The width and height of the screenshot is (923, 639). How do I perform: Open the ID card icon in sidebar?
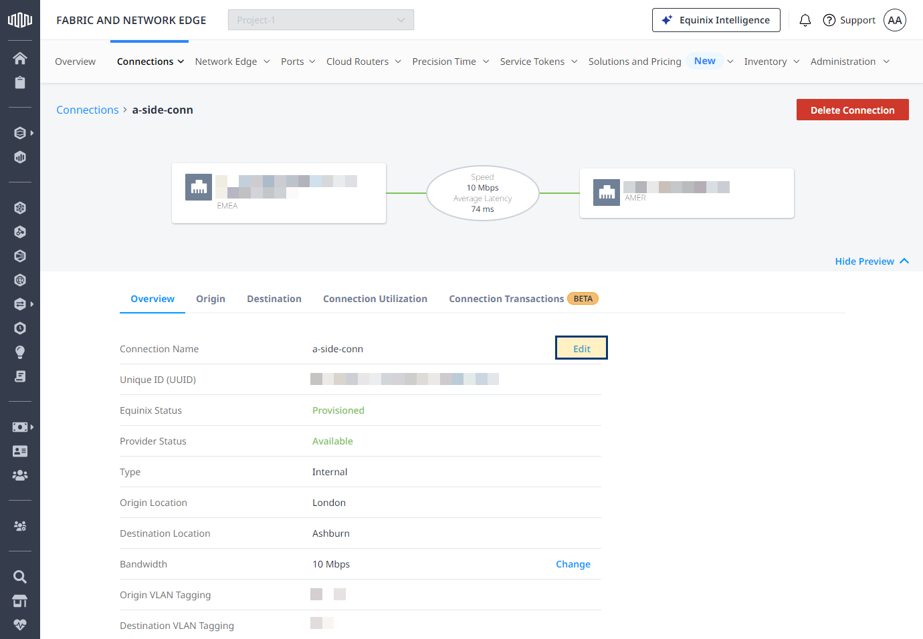(20, 451)
